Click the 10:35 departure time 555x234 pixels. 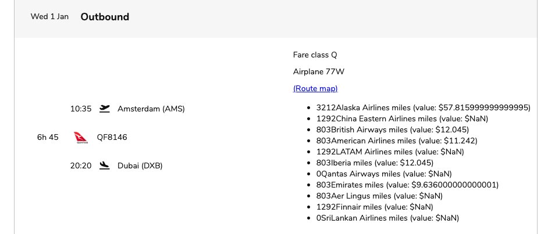click(x=81, y=109)
